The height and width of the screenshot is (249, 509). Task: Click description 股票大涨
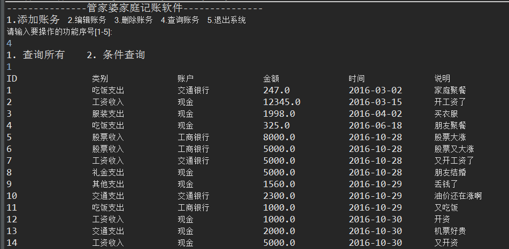point(450,137)
